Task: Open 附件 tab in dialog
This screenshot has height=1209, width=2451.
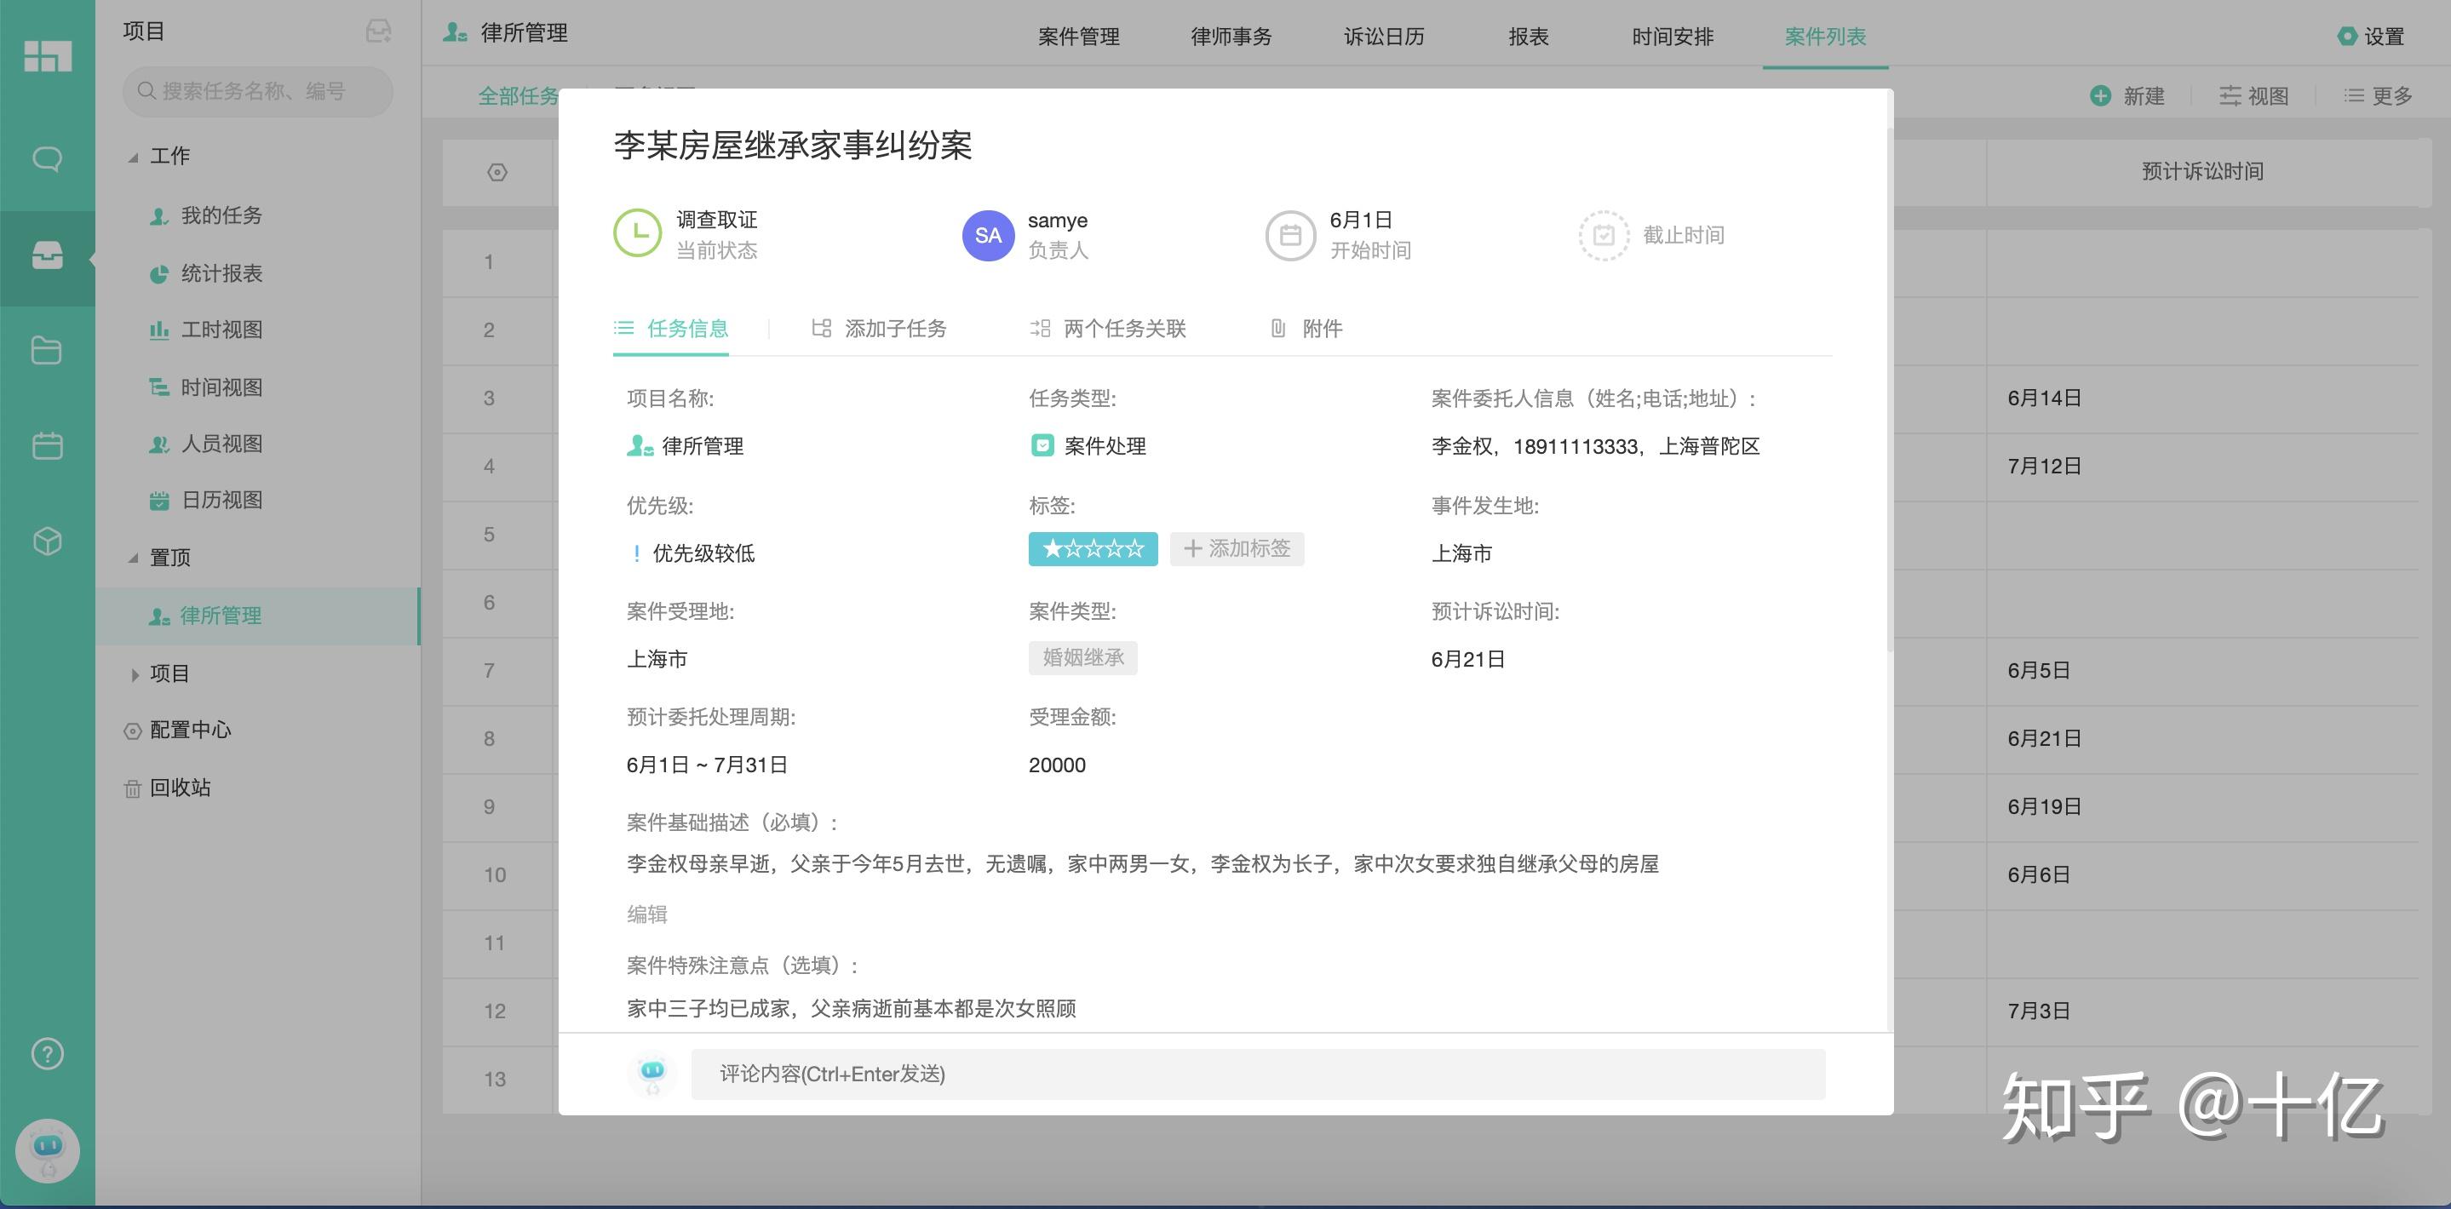Action: click(x=1306, y=328)
